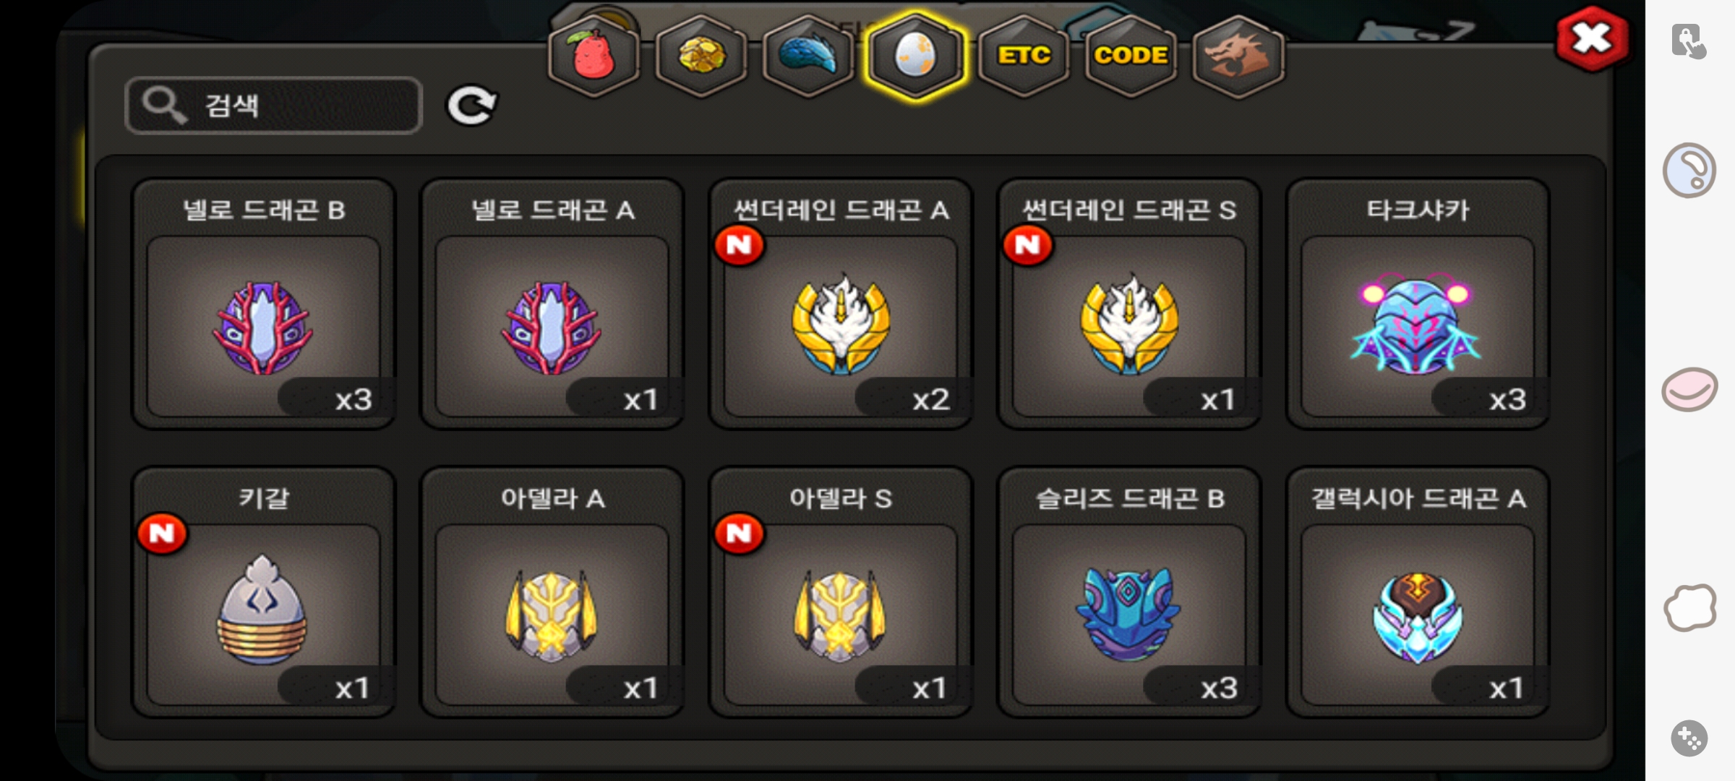Click the refresh arrow icon
1735x781 pixels.
click(472, 106)
